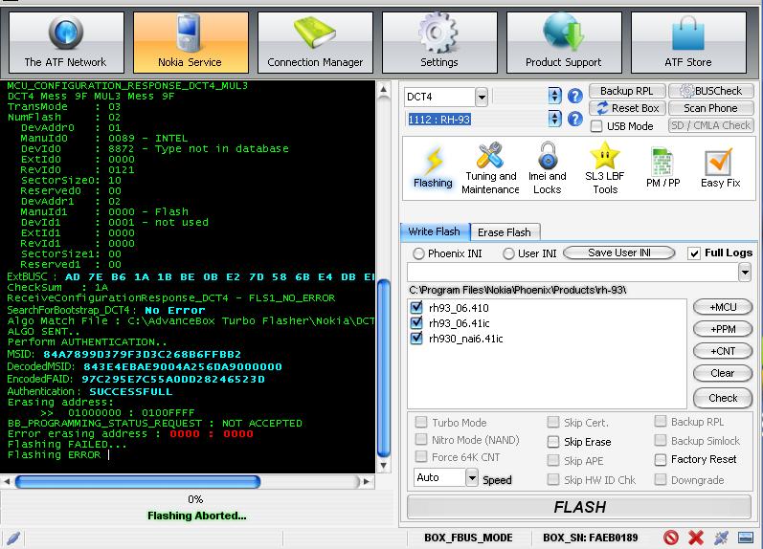The image size is (763, 549).
Task: Select User INI radio button
Action: point(508,253)
